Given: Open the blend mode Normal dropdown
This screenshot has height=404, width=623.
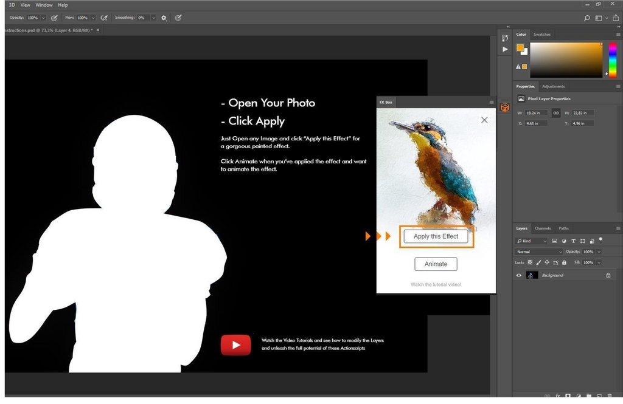Looking at the screenshot, I should coord(539,252).
